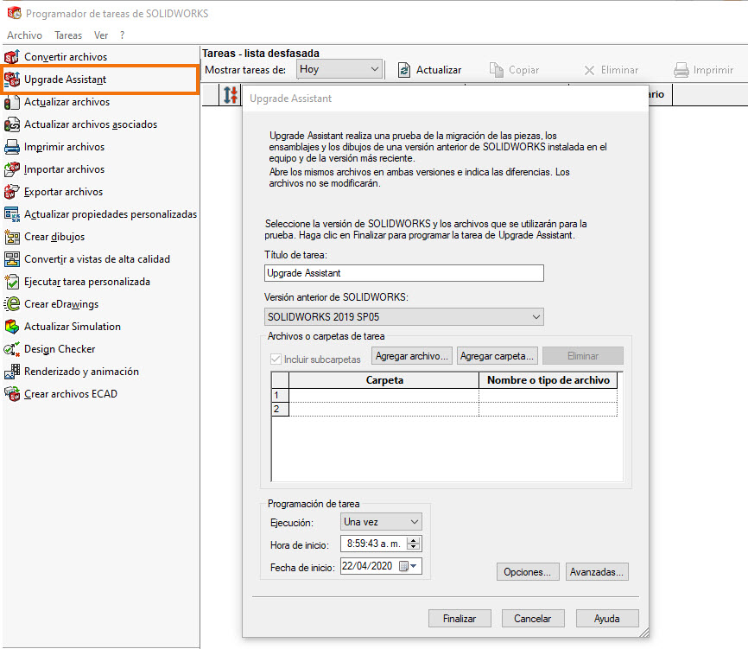Select the Upgrade Assistant sidebar icon
Viewport: 748px width, 649px height.
[x=12, y=80]
